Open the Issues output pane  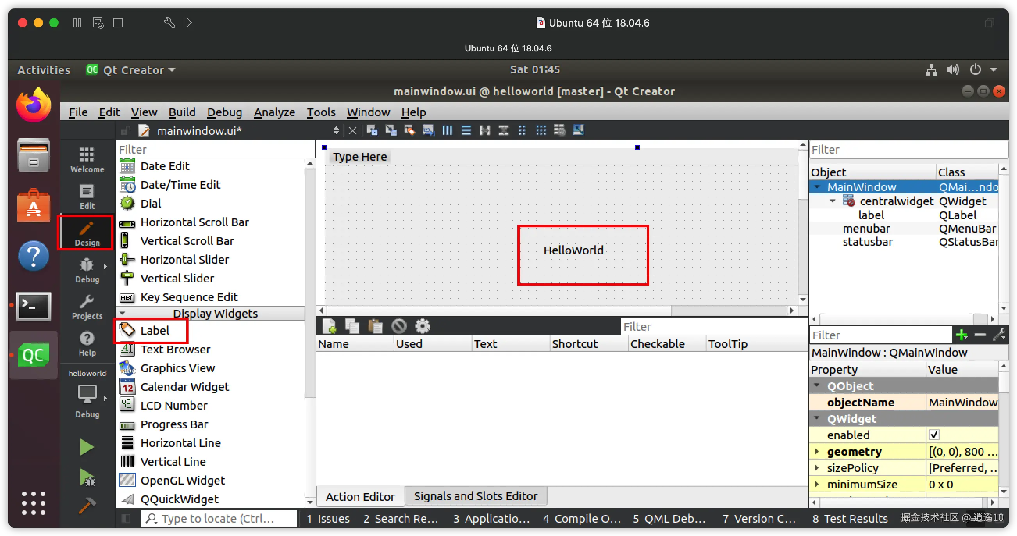point(328,518)
